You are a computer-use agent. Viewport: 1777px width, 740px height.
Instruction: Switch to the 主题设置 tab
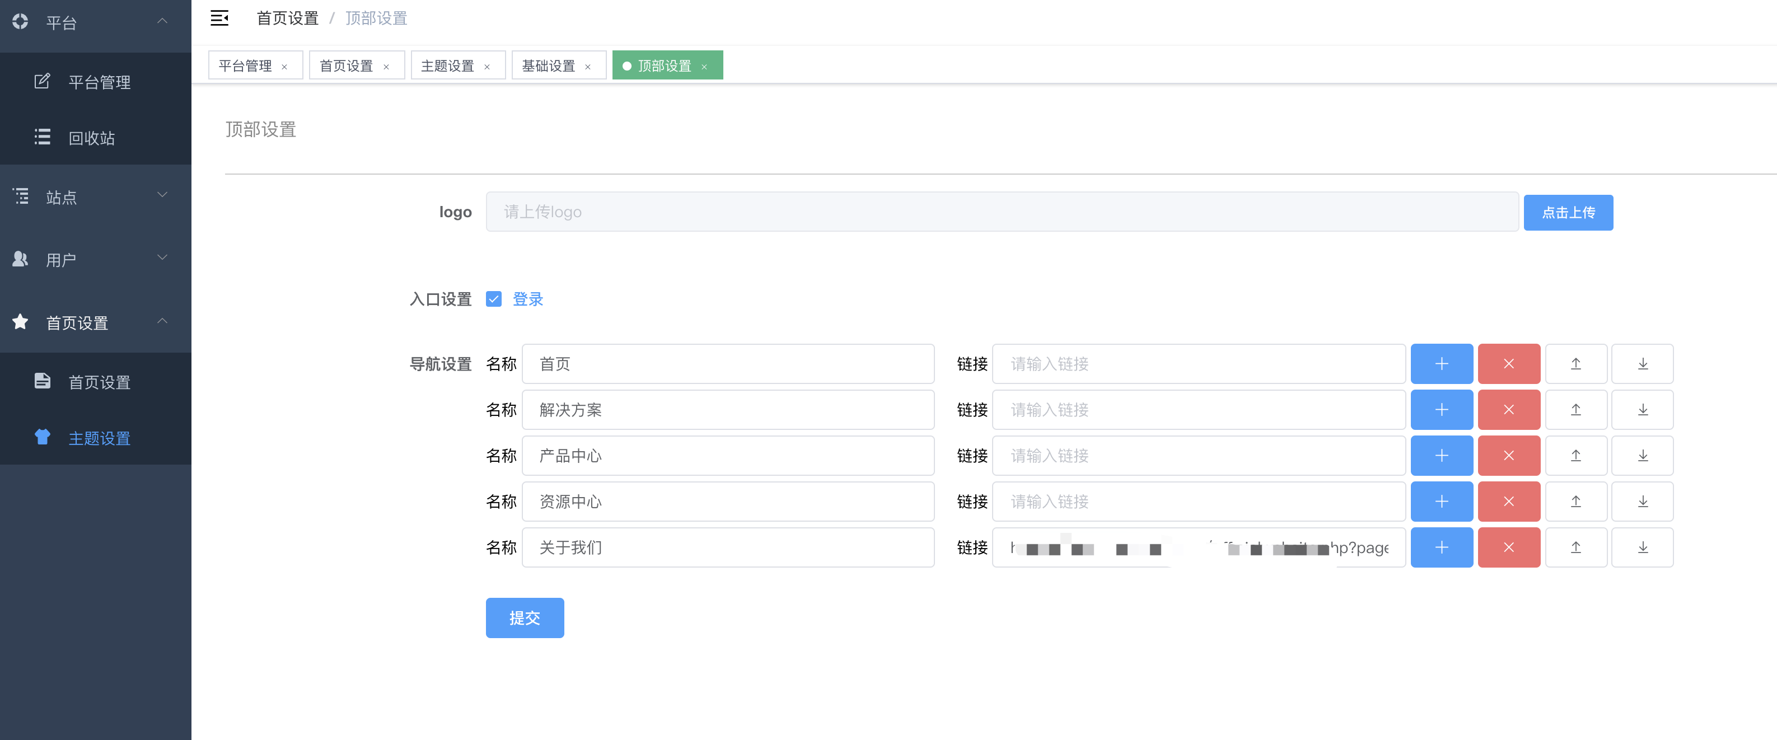[447, 65]
